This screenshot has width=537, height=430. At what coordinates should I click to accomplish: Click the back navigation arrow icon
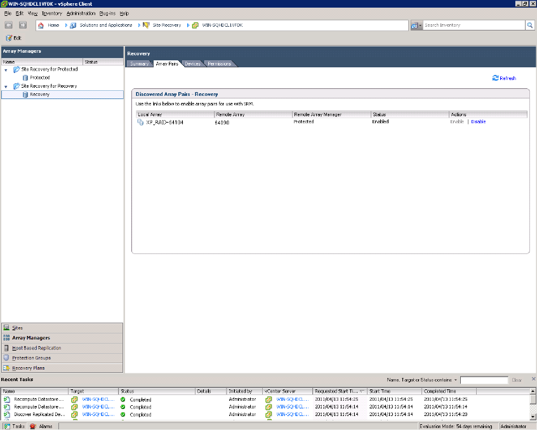click(9, 25)
